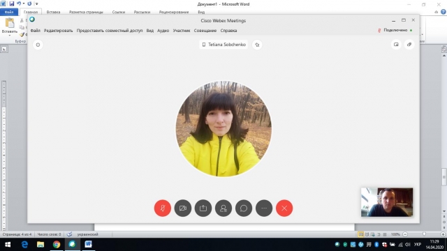Select Draft view button in Word status bar
Image resolution: width=447 pixels, height=251 pixels.
pos(385,234)
